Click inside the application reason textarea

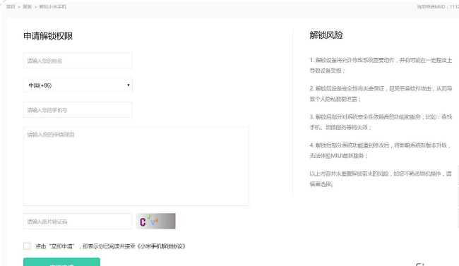pos(136,167)
